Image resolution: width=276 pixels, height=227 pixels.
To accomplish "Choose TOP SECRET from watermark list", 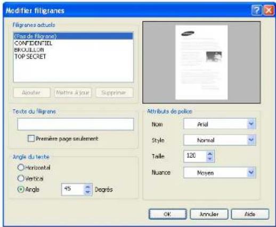I will click(x=30, y=56).
